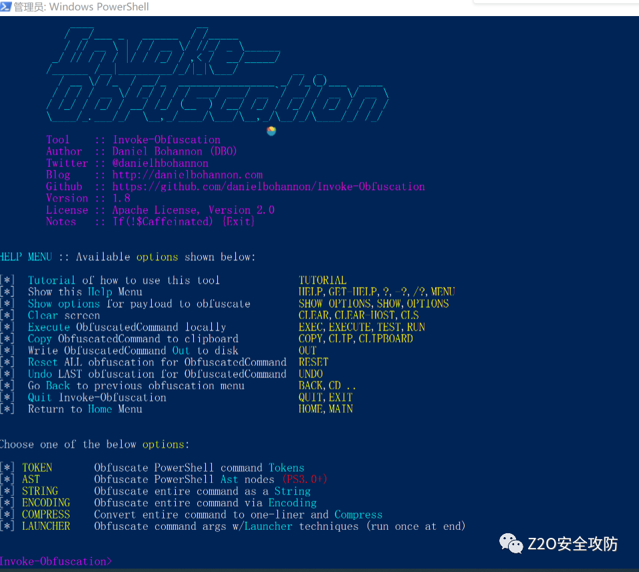Click the RESET command keyword
Image resolution: width=639 pixels, height=572 pixels.
(313, 363)
